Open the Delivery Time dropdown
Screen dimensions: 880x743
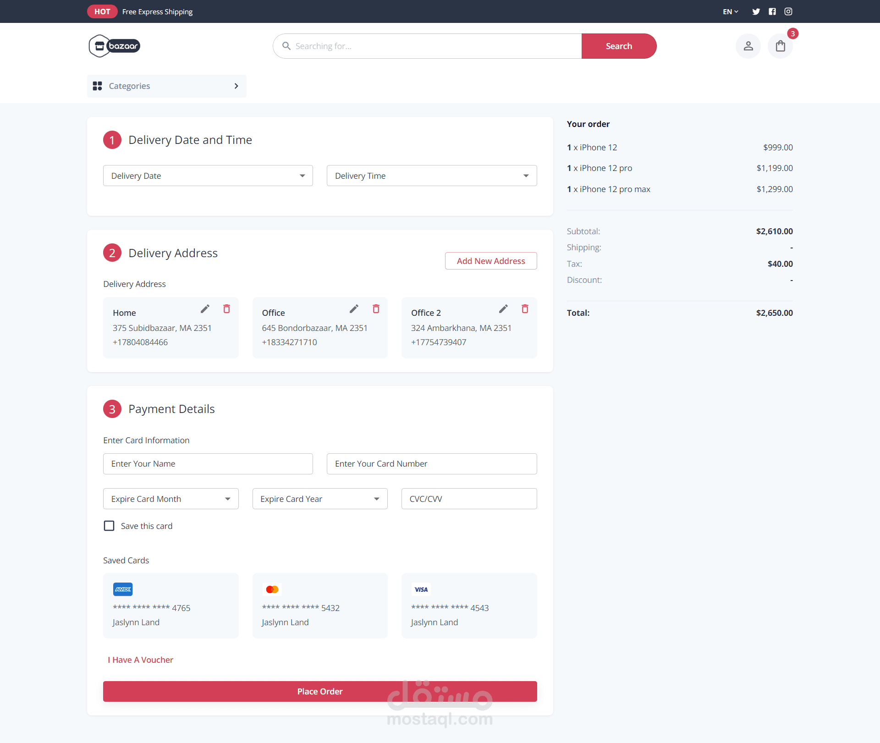[431, 176]
